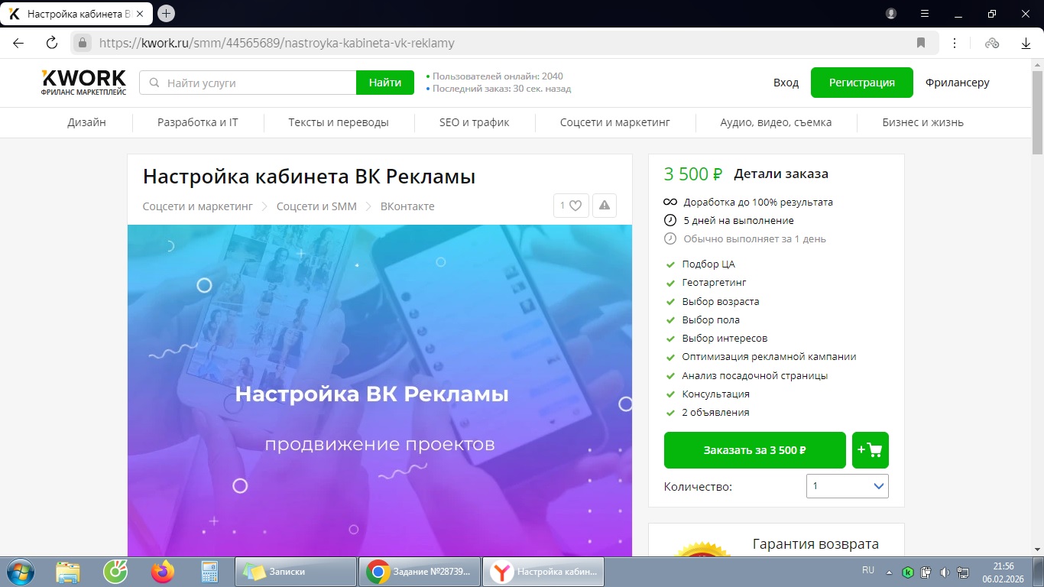Image resolution: width=1044 pixels, height=587 pixels.
Task: Open the Бизнес и жизнь category menu
Action: pos(923,122)
